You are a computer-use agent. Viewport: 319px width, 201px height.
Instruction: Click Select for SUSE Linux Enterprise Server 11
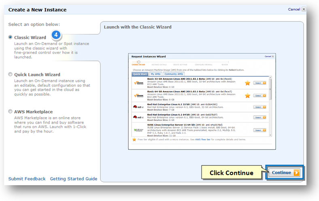tap(260, 130)
